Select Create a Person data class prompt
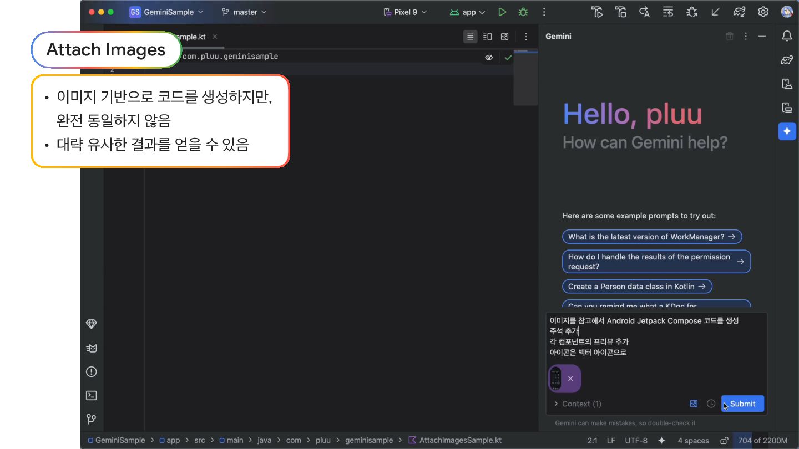The height and width of the screenshot is (449, 799). pos(637,287)
